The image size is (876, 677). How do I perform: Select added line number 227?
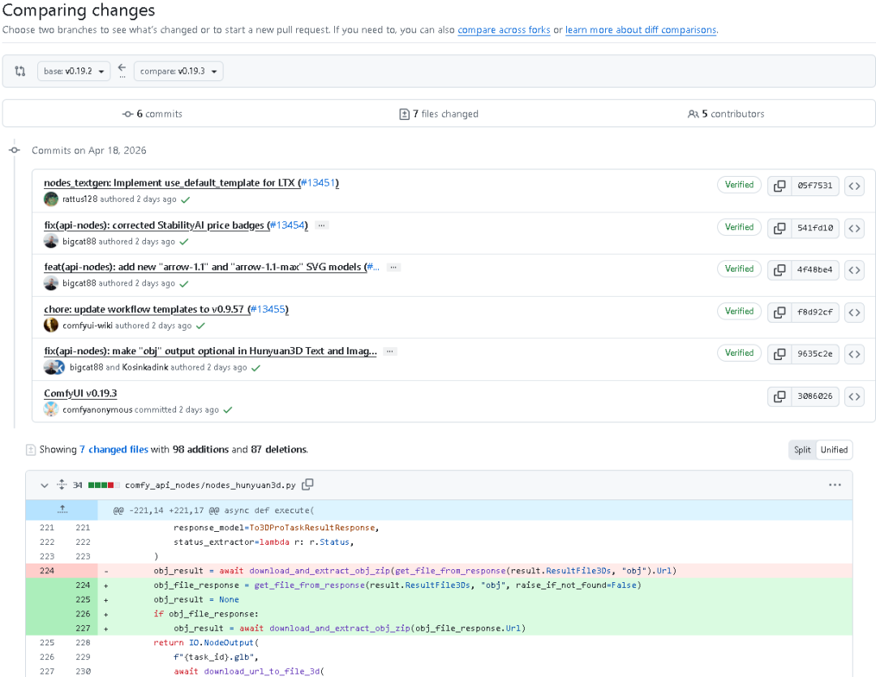(x=83, y=628)
